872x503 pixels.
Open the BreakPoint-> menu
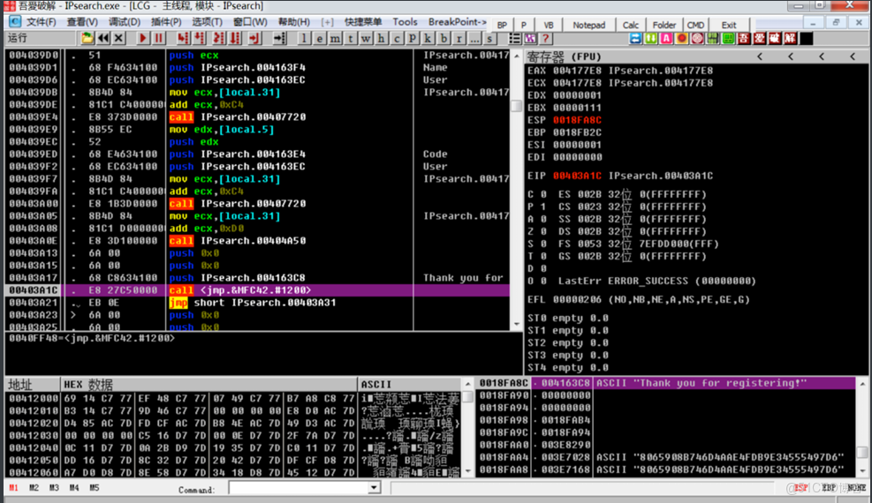pos(457,22)
